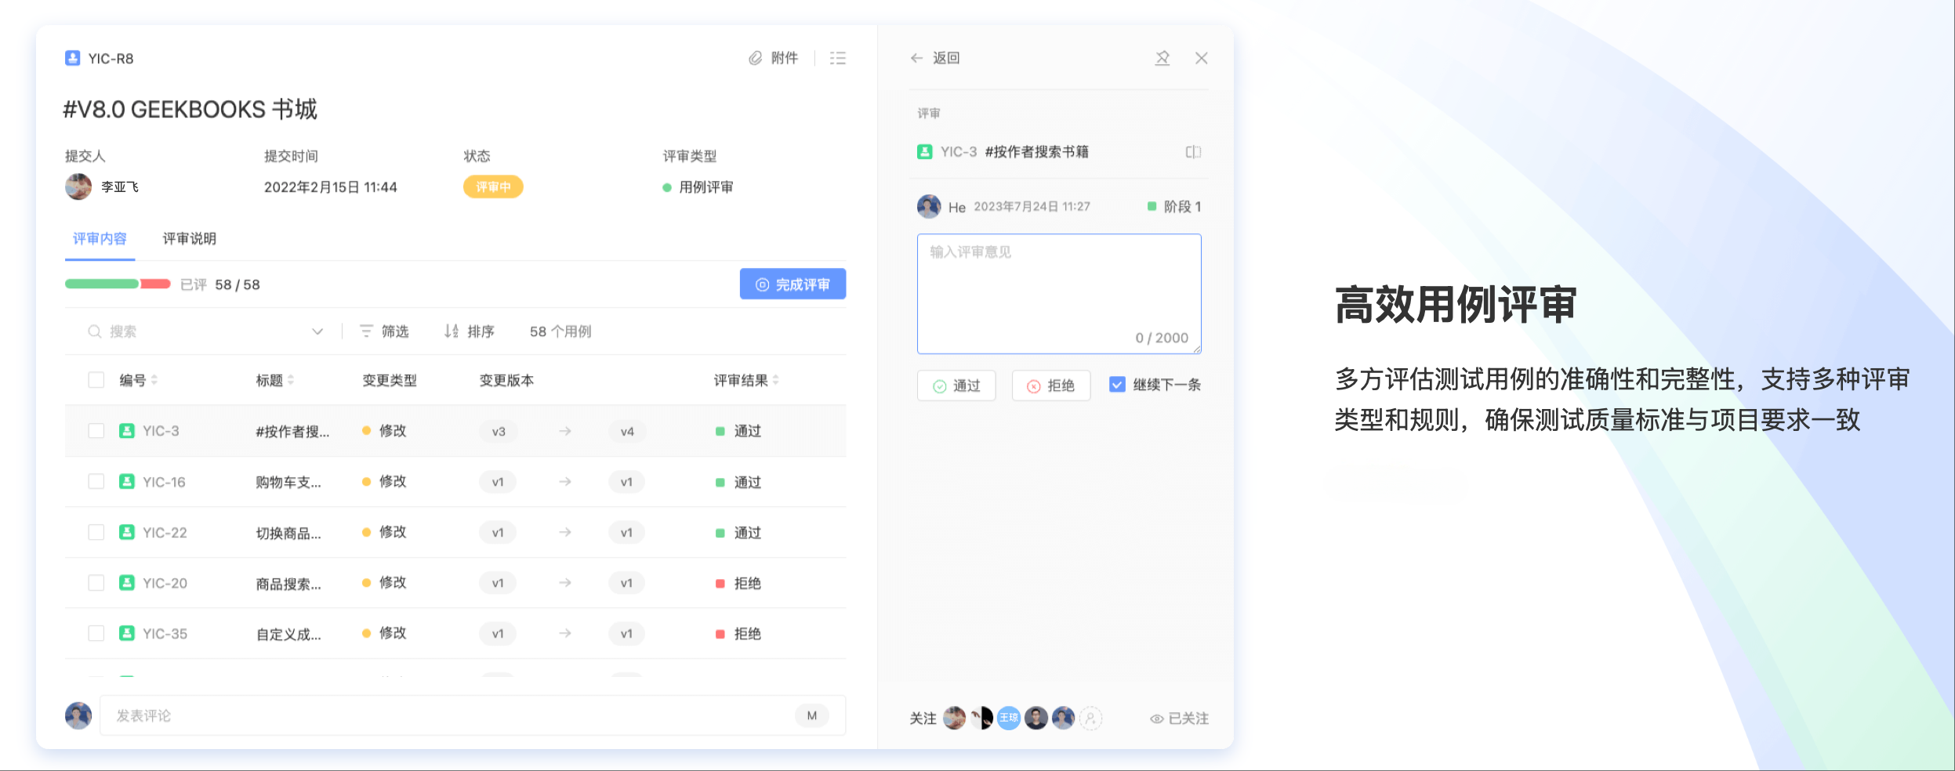Uncheck the 继续下一条 checkbox
This screenshot has width=1955, height=771.
point(1117,385)
